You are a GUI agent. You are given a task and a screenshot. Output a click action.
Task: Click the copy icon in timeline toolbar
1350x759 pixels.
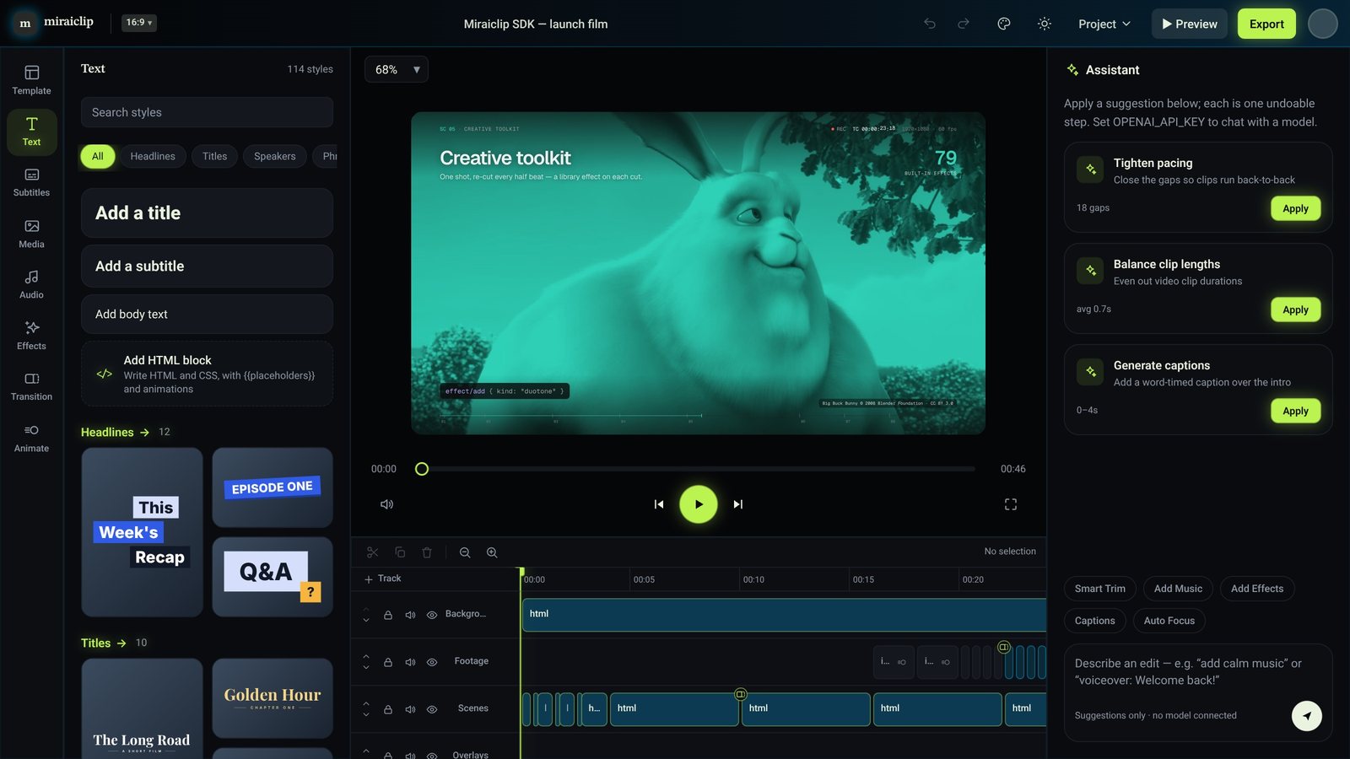[400, 552]
